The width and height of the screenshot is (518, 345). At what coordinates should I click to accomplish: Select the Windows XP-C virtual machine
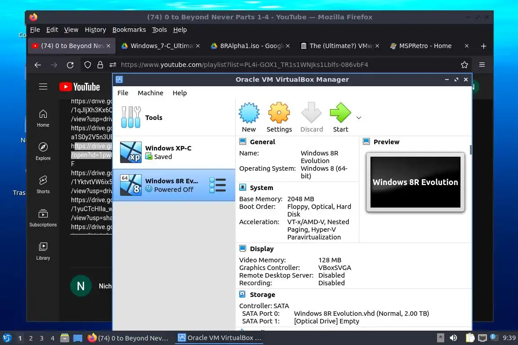click(x=174, y=152)
